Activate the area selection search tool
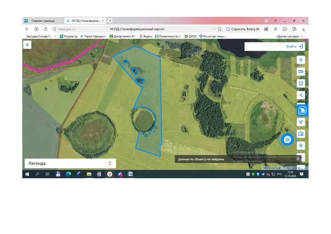Image resolution: width=331 pixels, height=234 pixels. (x=301, y=83)
